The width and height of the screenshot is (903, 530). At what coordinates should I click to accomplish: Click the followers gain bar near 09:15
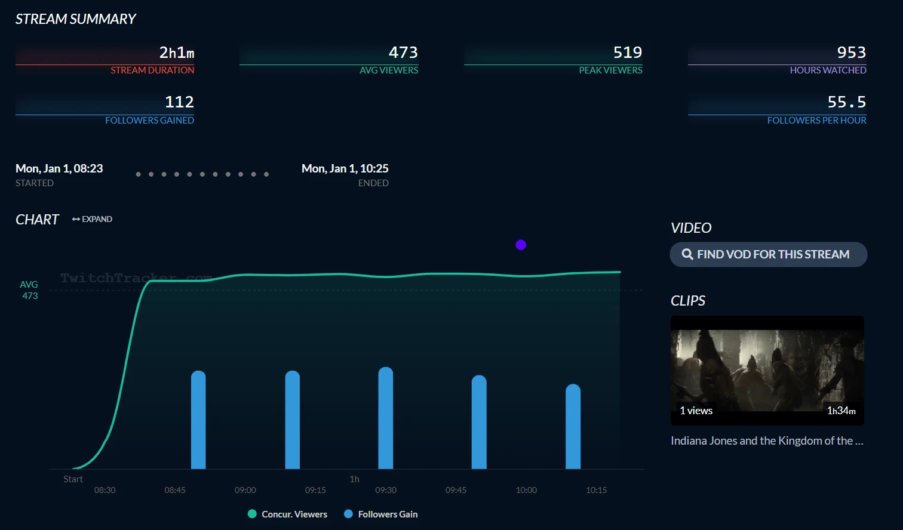pyautogui.click(x=293, y=420)
